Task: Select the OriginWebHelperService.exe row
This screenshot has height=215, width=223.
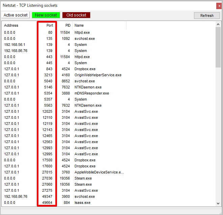Action: (x=64, y=75)
